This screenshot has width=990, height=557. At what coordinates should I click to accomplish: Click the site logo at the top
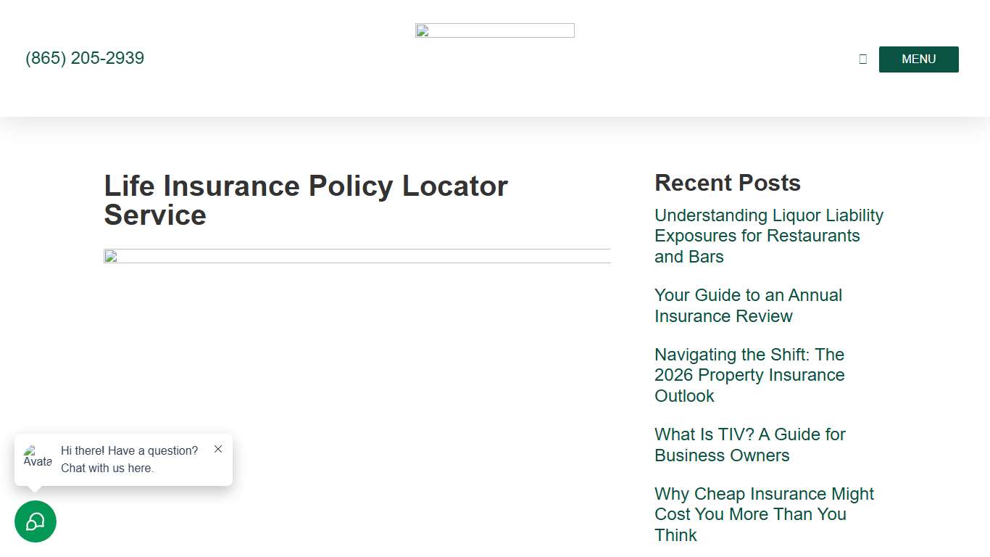495,30
